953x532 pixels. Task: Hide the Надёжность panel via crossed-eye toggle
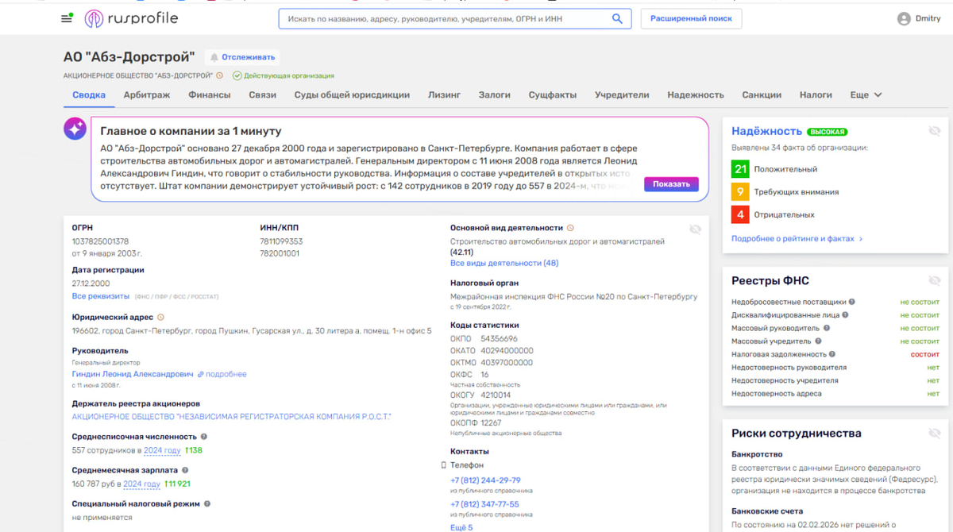click(x=935, y=131)
